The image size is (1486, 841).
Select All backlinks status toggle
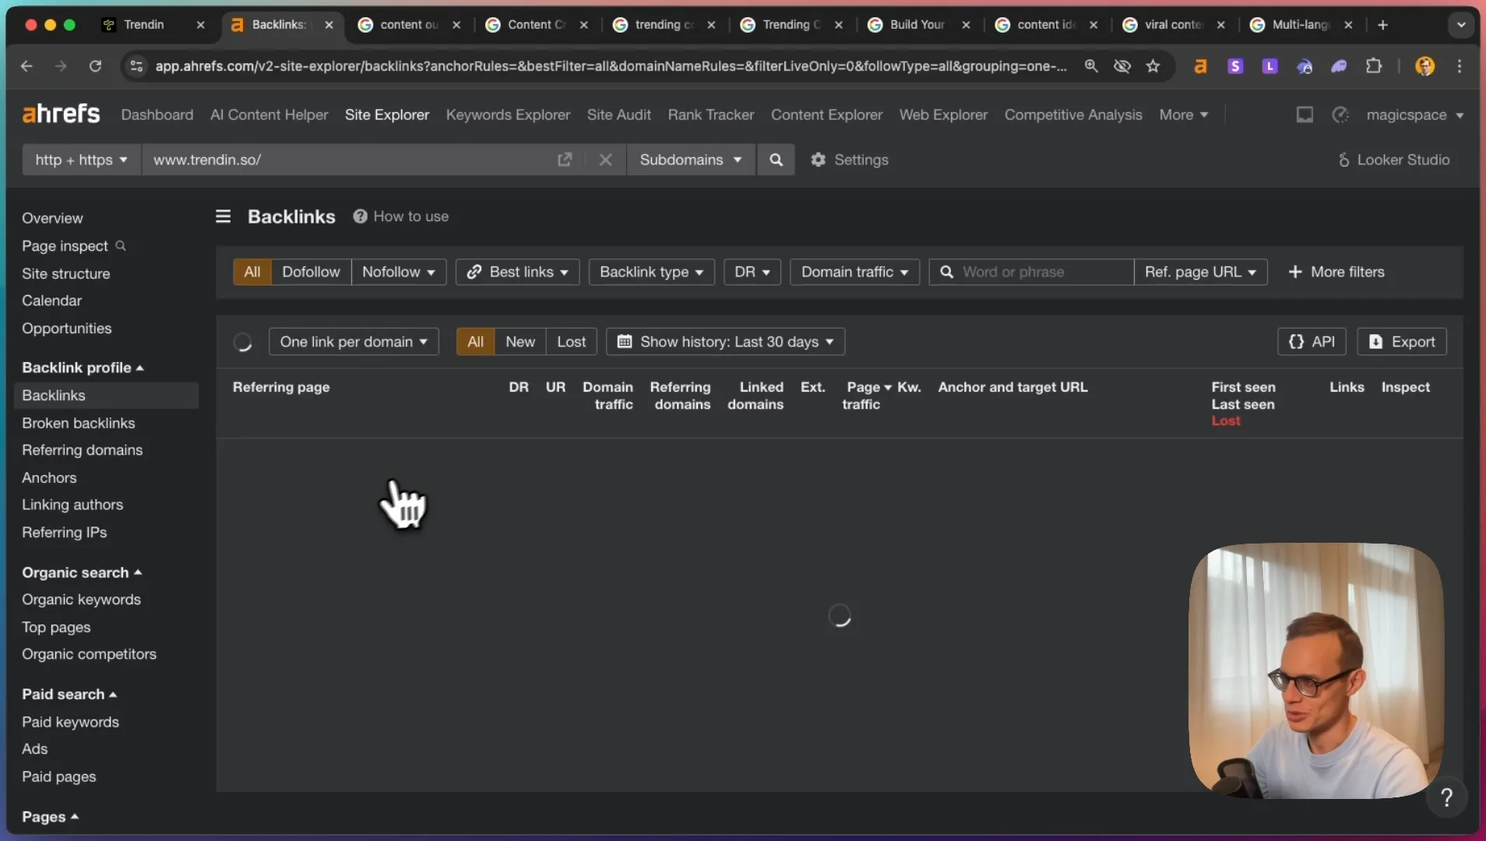click(x=475, y=342)
